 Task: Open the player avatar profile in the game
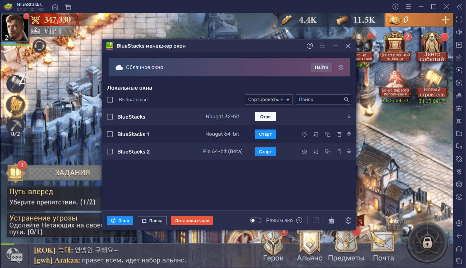point(15,28)
